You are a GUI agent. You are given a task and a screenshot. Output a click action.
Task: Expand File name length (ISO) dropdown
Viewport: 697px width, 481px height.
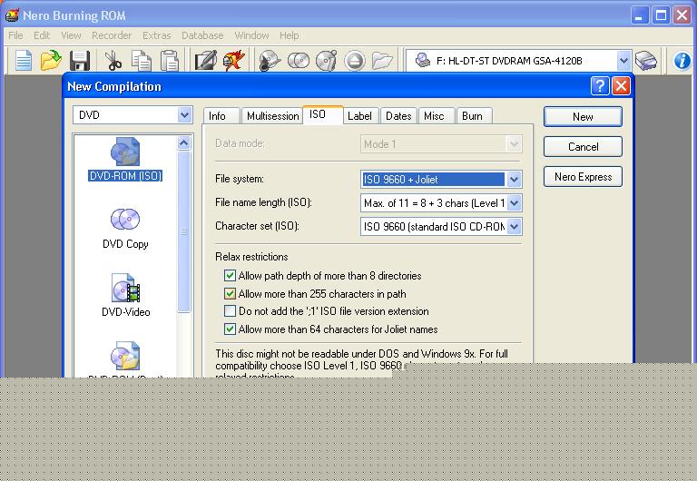click(x=514, y=203)
